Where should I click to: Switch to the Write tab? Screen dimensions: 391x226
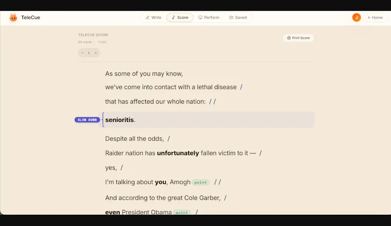coord(153,18)
